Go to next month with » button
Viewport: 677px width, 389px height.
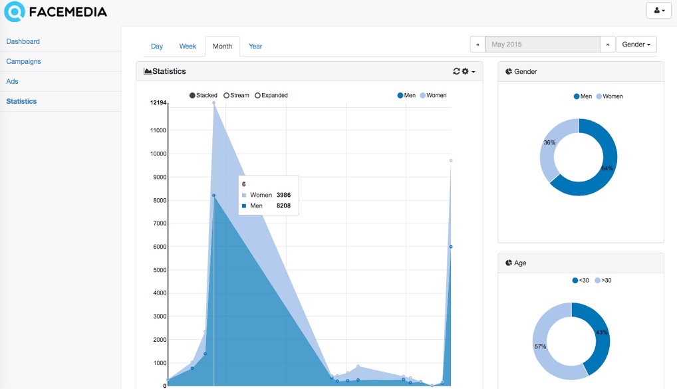[x=607, y=45]
